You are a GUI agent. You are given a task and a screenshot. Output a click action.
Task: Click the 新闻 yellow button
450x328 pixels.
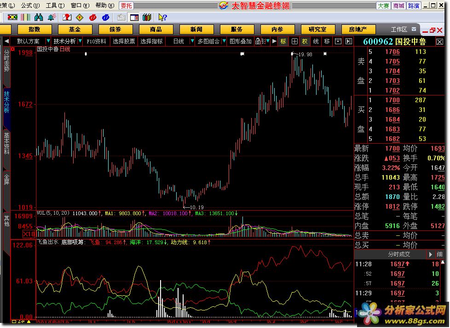pyautogui.click(x=196, y=29)
